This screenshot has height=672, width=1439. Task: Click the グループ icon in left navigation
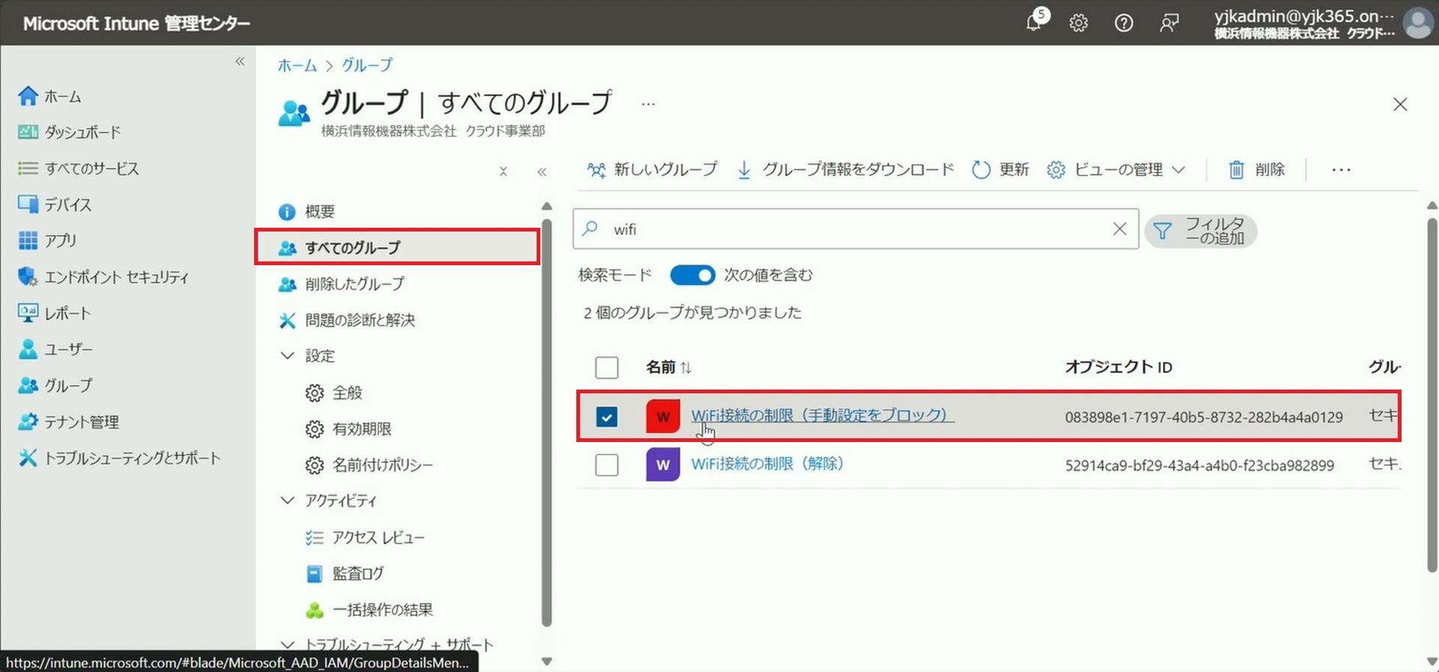[x=28, y=385]
